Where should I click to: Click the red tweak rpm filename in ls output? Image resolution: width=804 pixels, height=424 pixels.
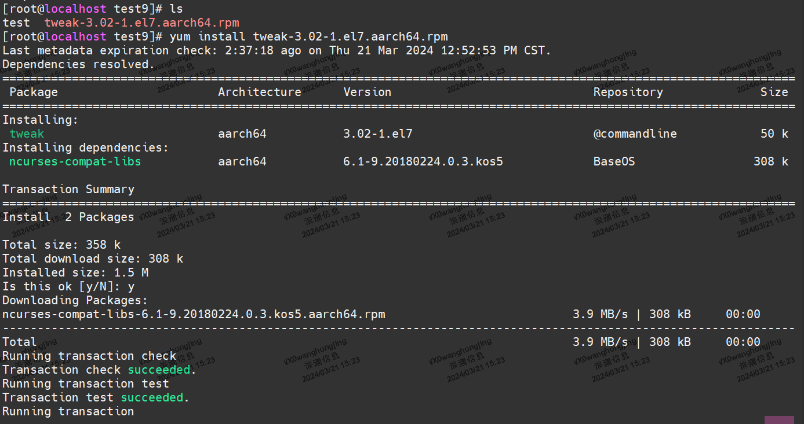(x=141, y=23)
